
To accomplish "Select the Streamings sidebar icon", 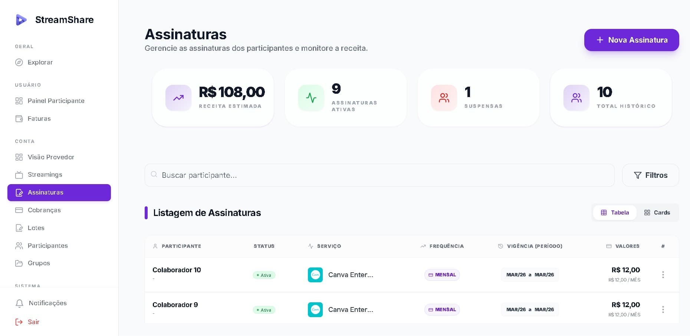I will point(19,174).
